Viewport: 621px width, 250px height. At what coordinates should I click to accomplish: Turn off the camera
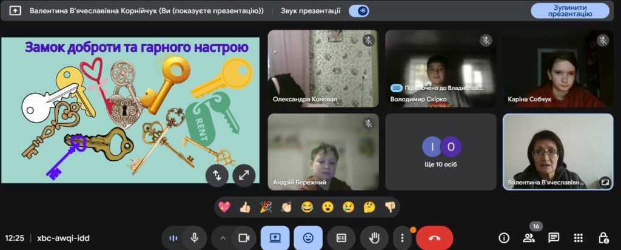coord(244,238)
